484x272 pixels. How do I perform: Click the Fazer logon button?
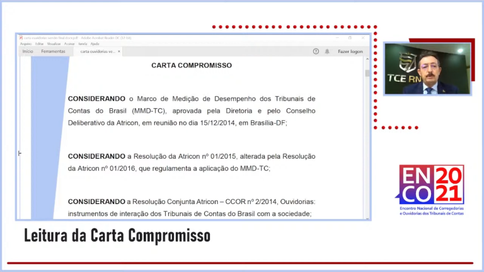pyautogui.click(x=350, y=52)
